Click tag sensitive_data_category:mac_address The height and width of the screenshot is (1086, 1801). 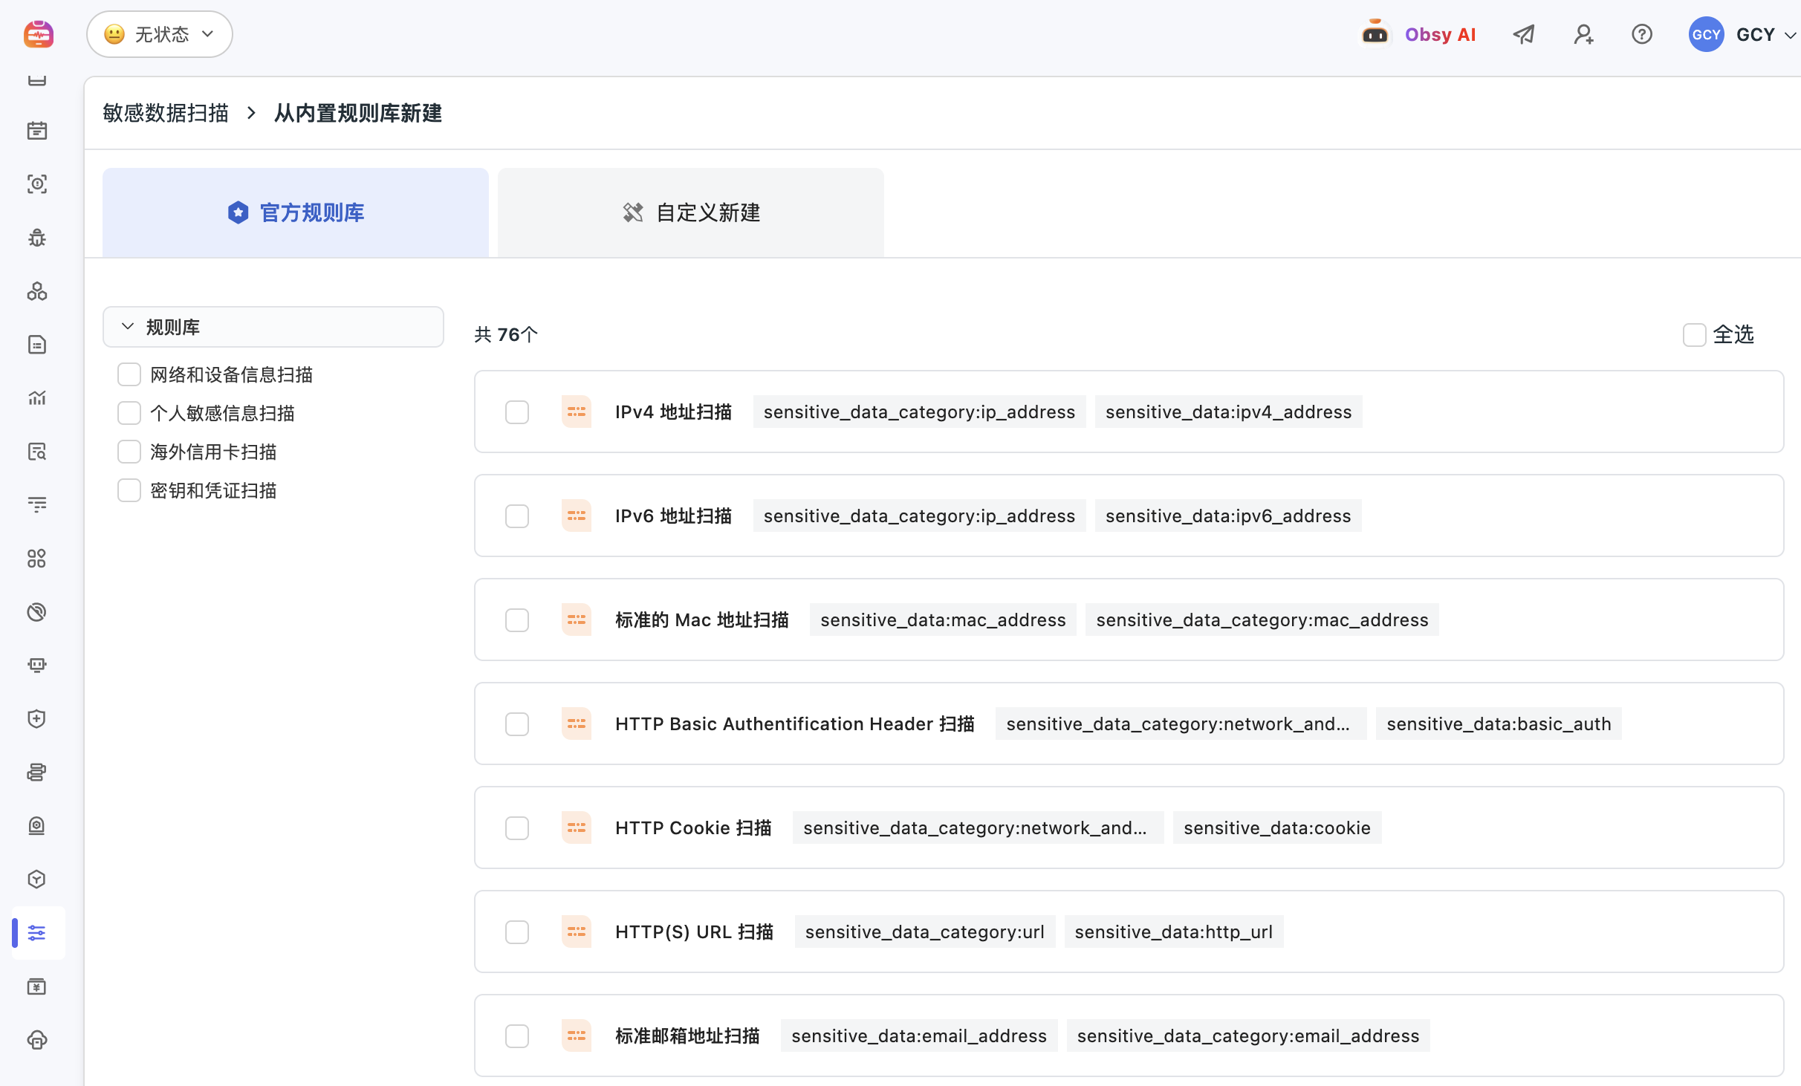pos(1262,620)
